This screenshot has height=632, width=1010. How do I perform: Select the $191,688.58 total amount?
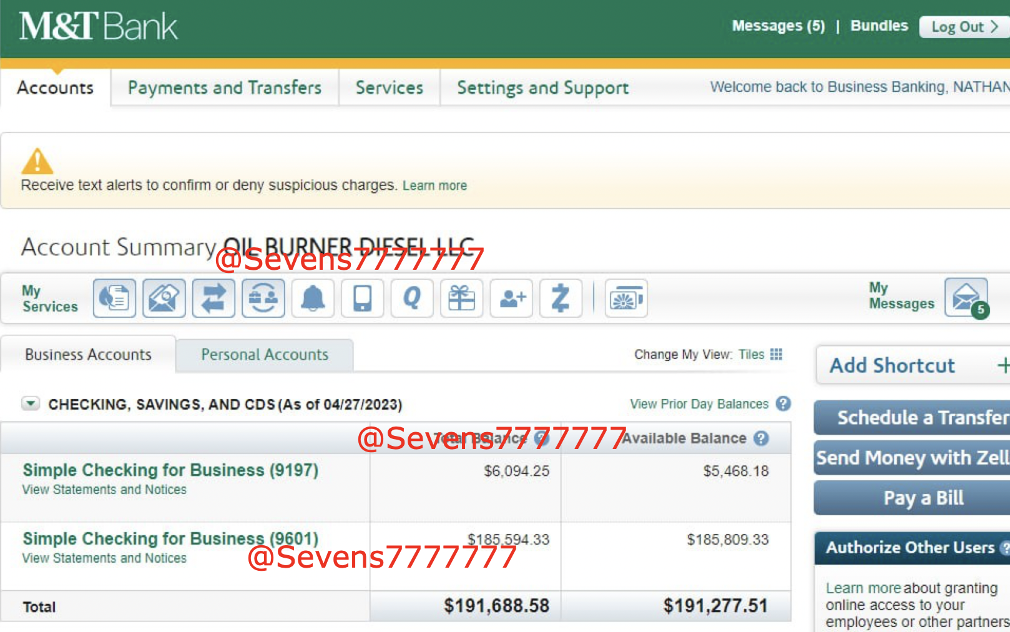pyautogui.click(x=496, y=606)
